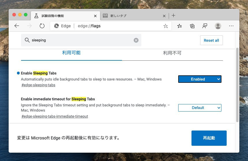Open the immediate timeout Default dropdown
The height and width of the screenshot is (161, 248).
click(200, 108)
